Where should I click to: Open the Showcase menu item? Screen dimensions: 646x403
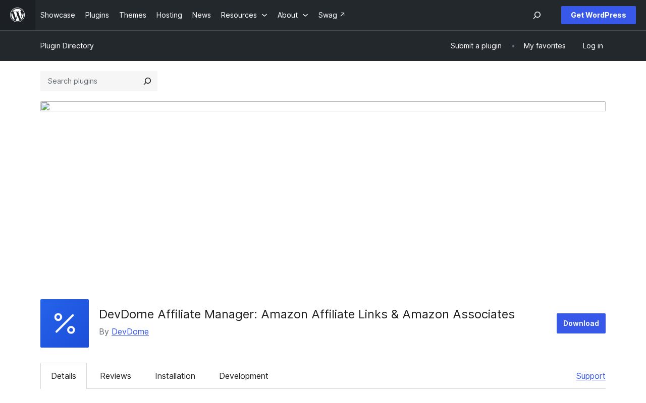(x=58, y=15)
